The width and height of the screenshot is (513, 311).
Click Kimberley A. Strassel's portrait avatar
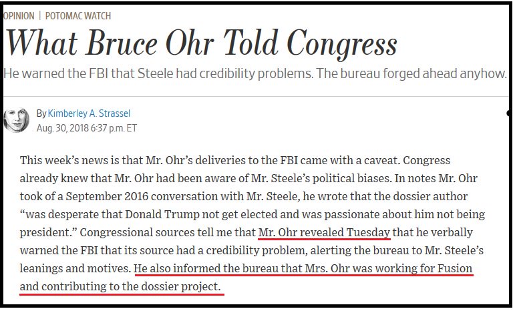point(16,119)
